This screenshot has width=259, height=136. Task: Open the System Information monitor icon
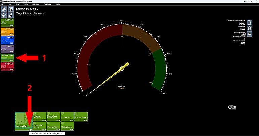click(11, 9)
